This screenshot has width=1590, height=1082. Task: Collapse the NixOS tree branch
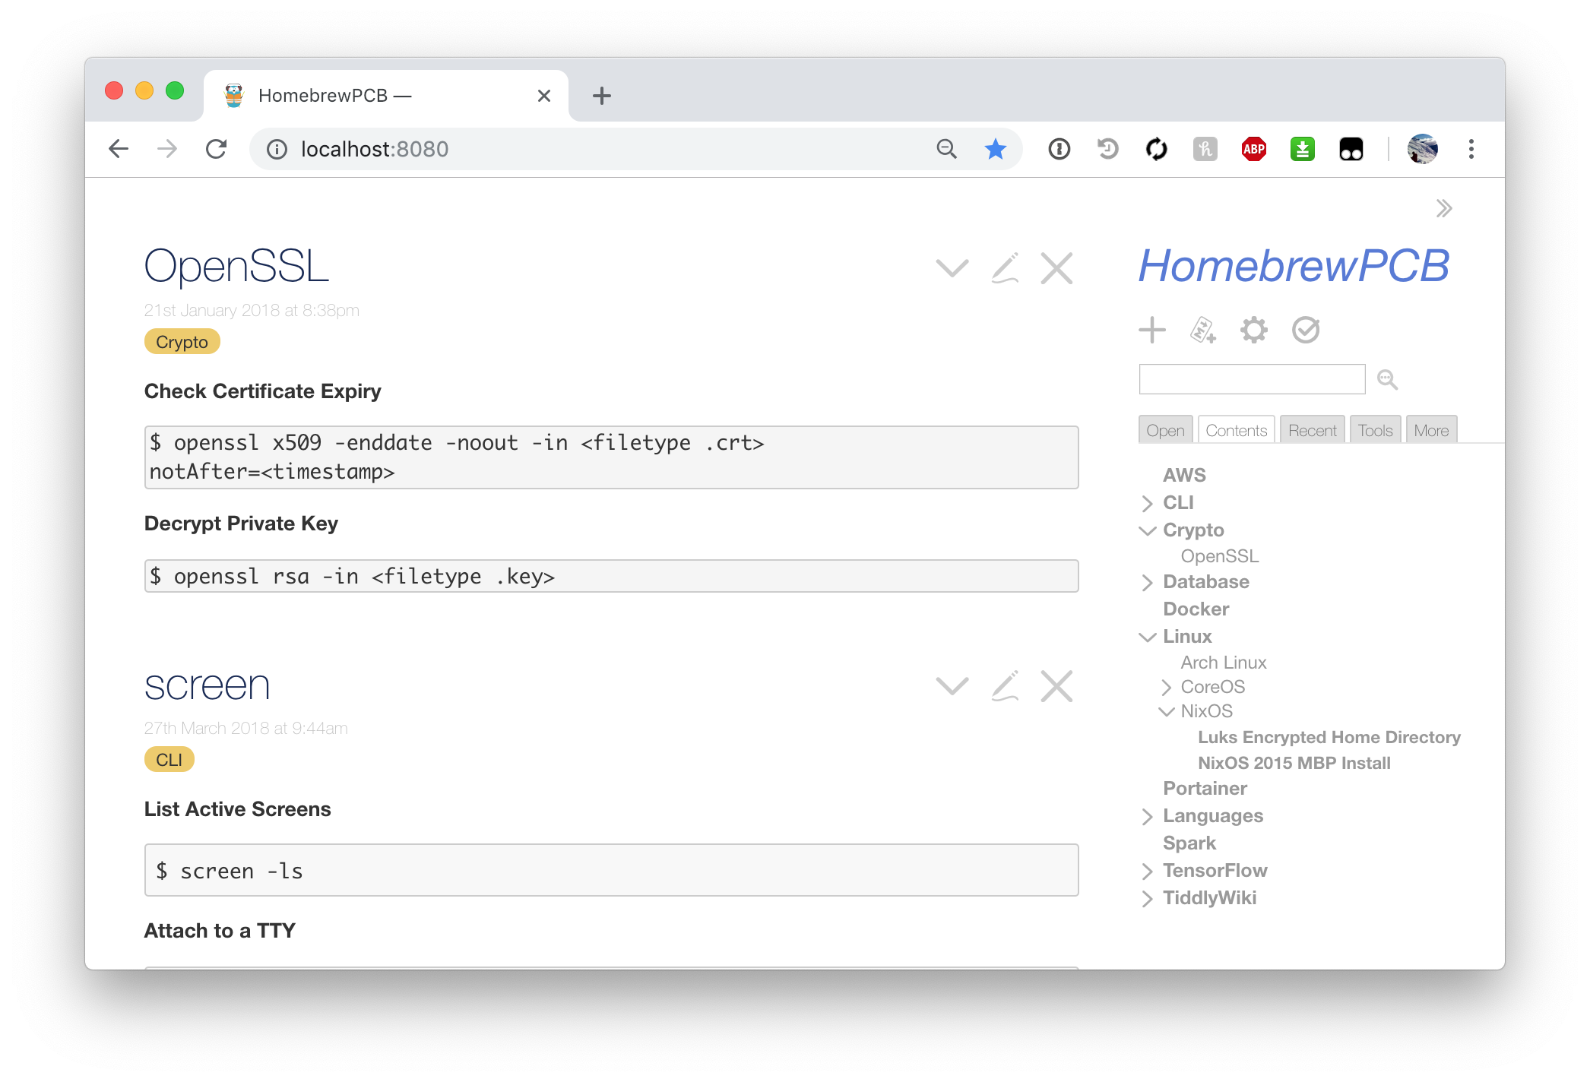(x=1166, y=711)
